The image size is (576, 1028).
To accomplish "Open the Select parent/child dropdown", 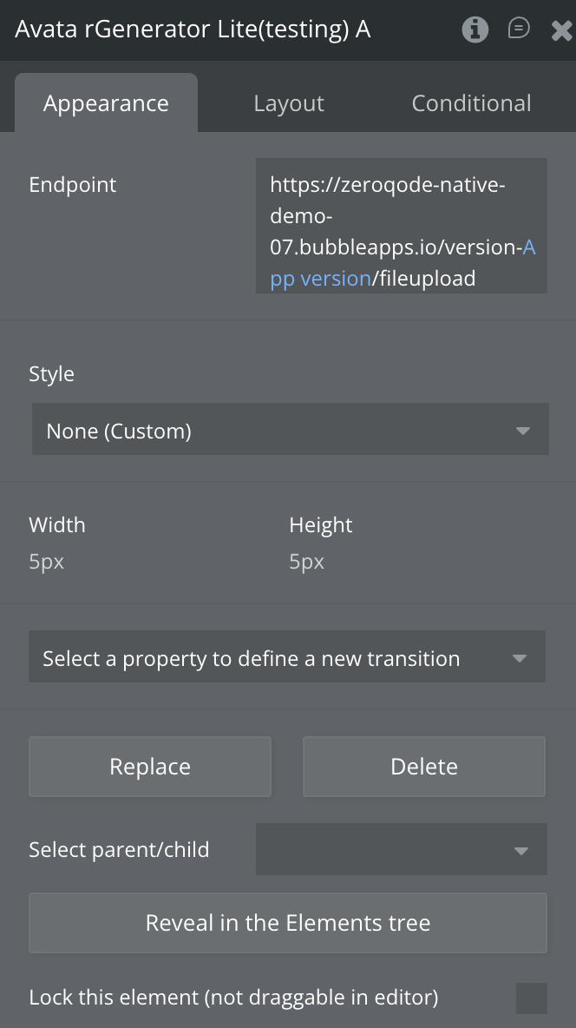I will pos(401,850).
